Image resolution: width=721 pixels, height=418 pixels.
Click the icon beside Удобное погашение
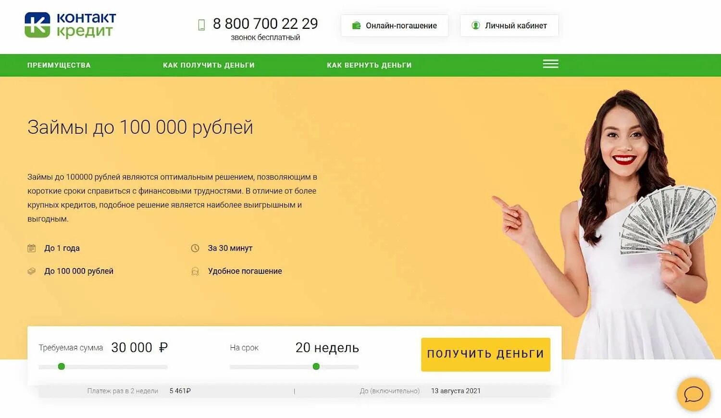point(195,271)
